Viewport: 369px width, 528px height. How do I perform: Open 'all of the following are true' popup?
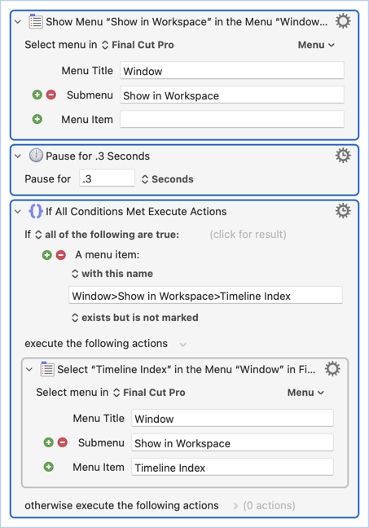click(x=107, y=235)
